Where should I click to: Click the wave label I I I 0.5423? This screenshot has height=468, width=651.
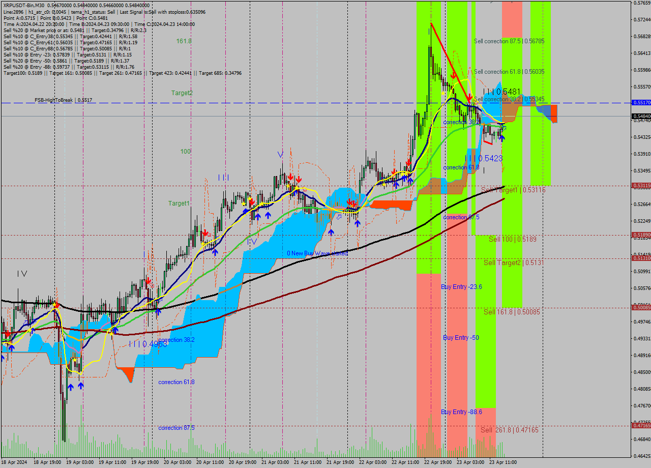[484, 159]
